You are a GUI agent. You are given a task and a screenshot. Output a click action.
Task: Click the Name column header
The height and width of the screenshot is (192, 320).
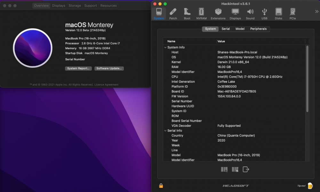click(x=189, y=42)
